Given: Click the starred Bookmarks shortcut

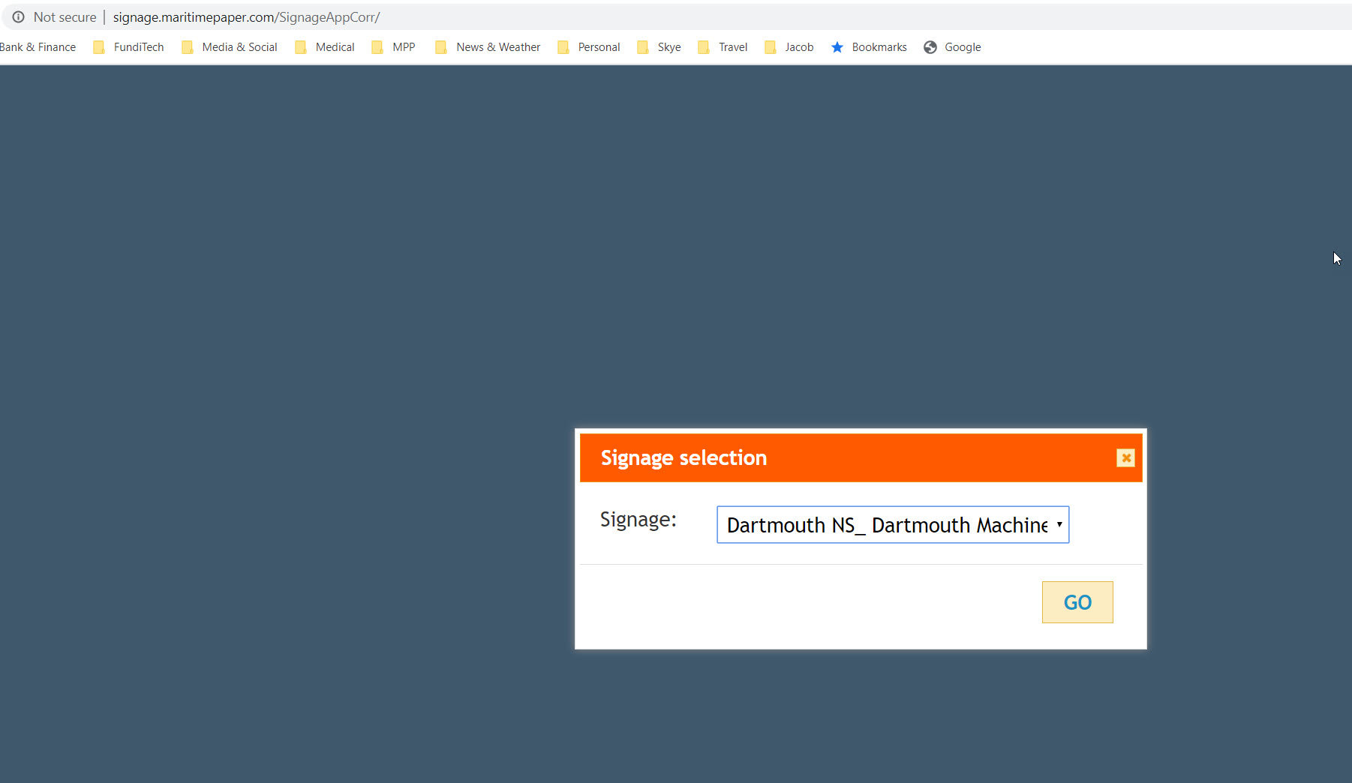Looking at the screenshot, I should pos(869,47).
